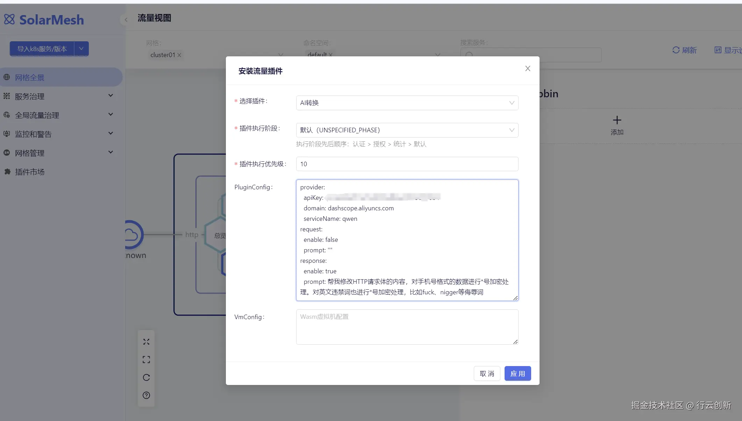This screenshot has height=421, width=742.
Task: Open arrow next to 导入k8s服务/版本
Action: click(x=81, y=49)
